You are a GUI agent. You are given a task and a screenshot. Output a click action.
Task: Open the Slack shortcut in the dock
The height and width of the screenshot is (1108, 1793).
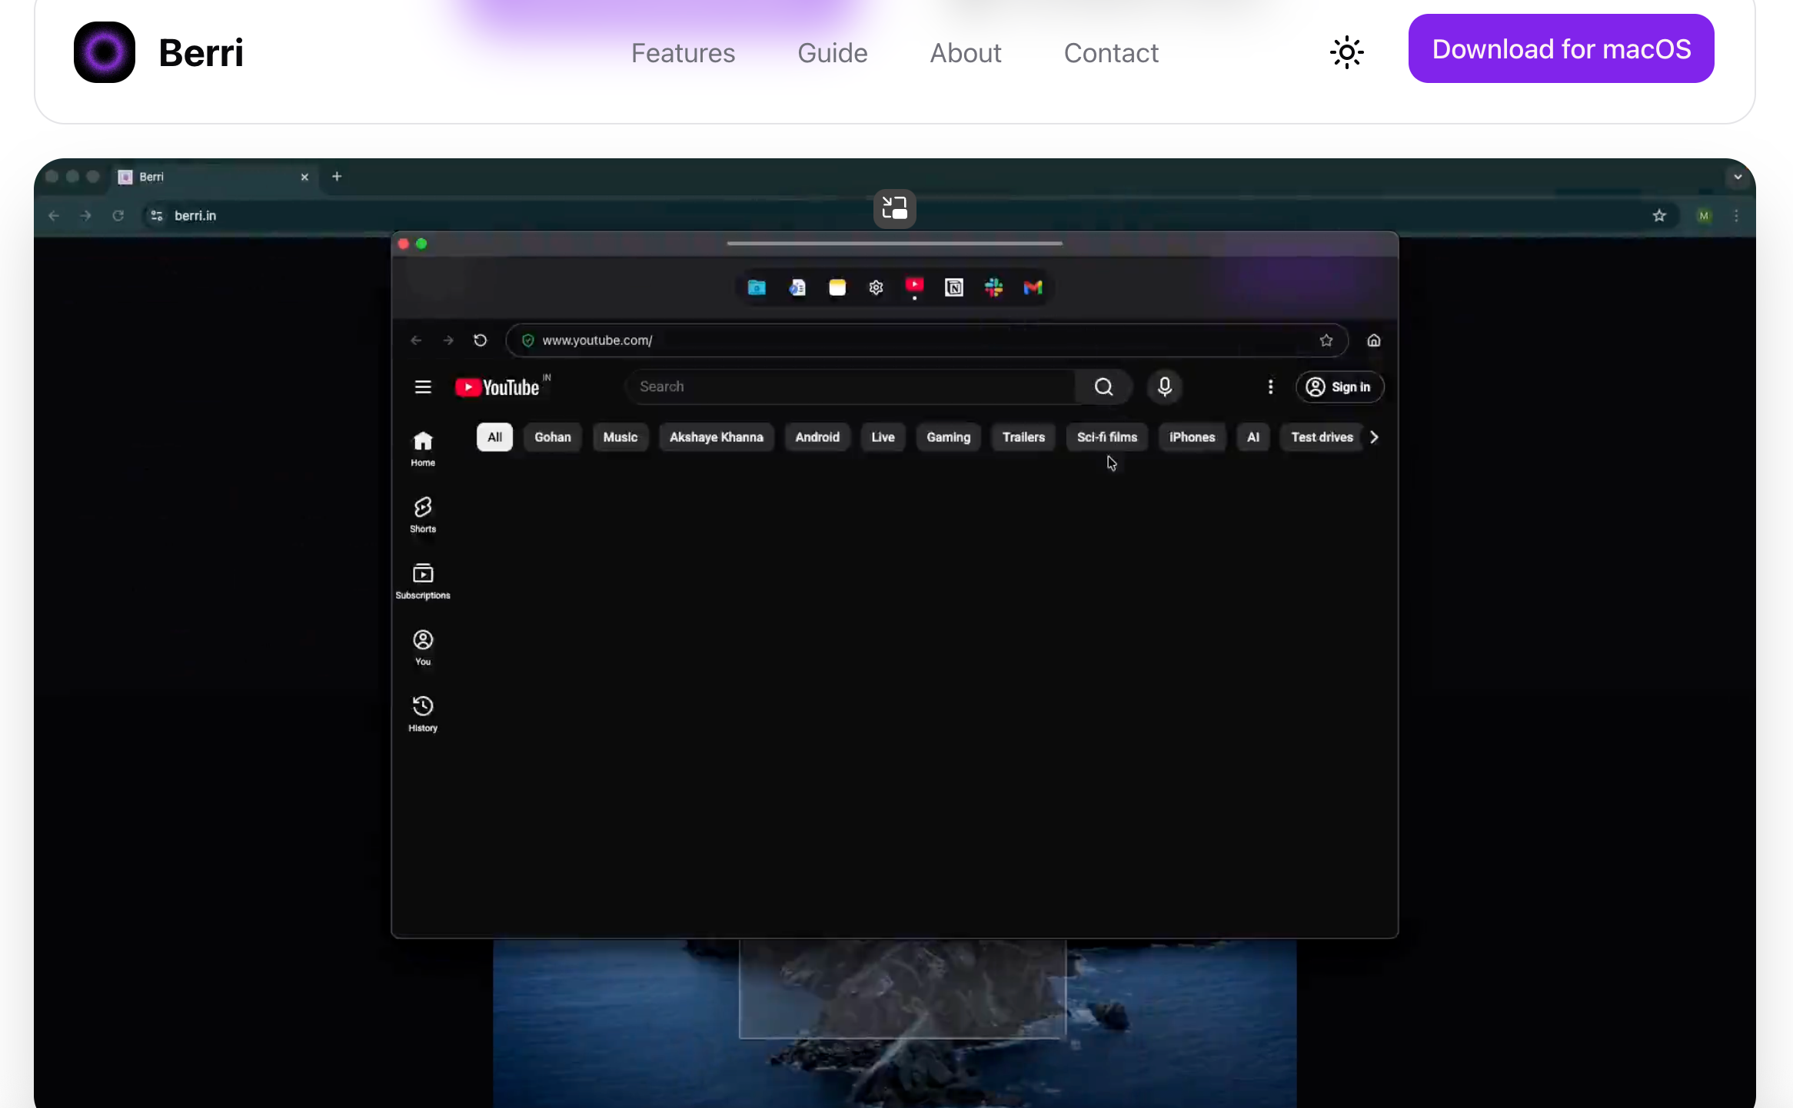pos(993,287)
